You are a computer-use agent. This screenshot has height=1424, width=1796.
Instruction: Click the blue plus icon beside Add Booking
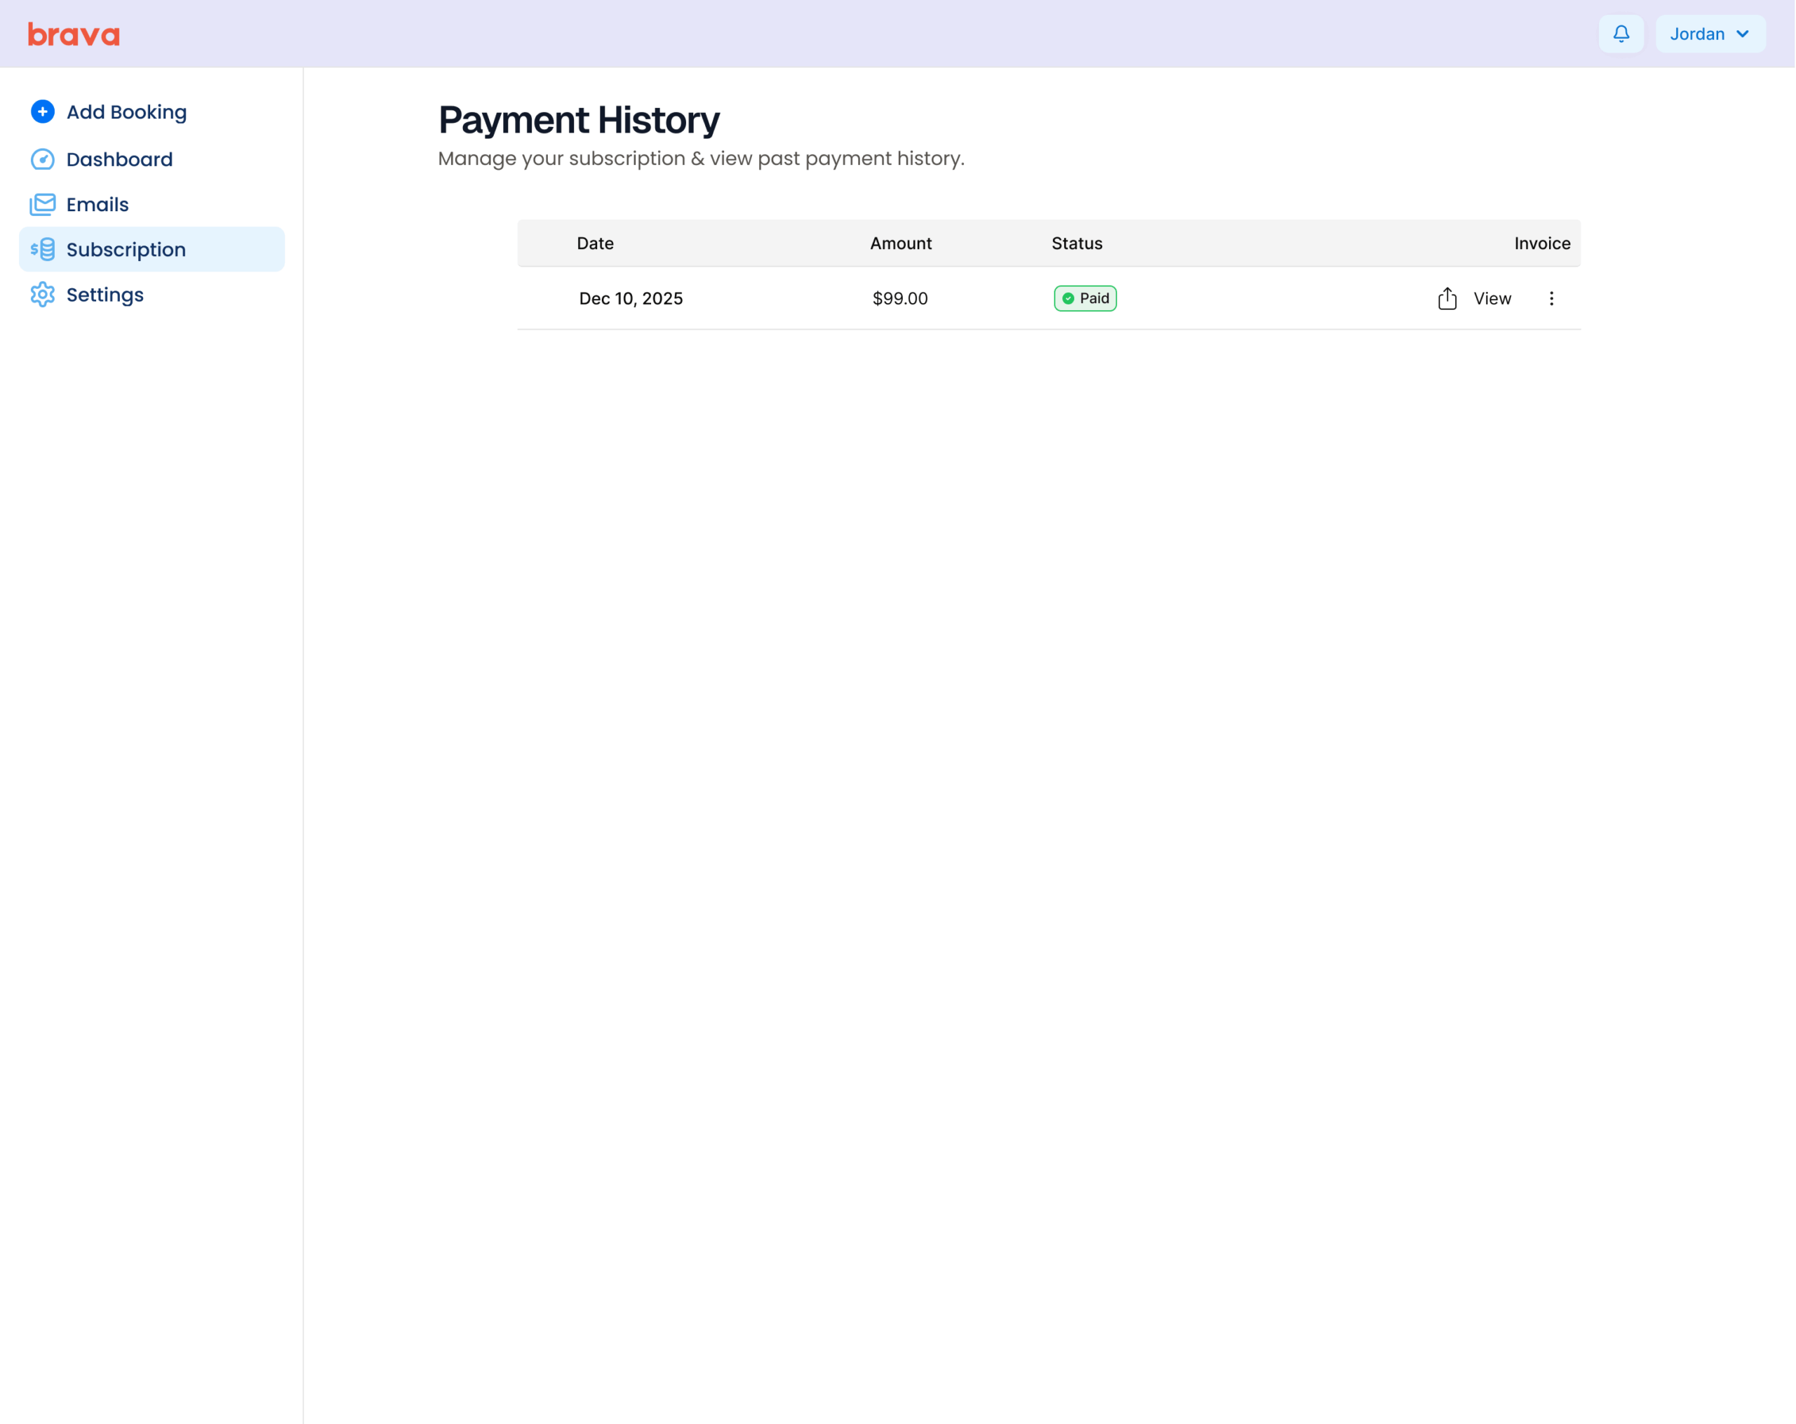coord(43,112)
